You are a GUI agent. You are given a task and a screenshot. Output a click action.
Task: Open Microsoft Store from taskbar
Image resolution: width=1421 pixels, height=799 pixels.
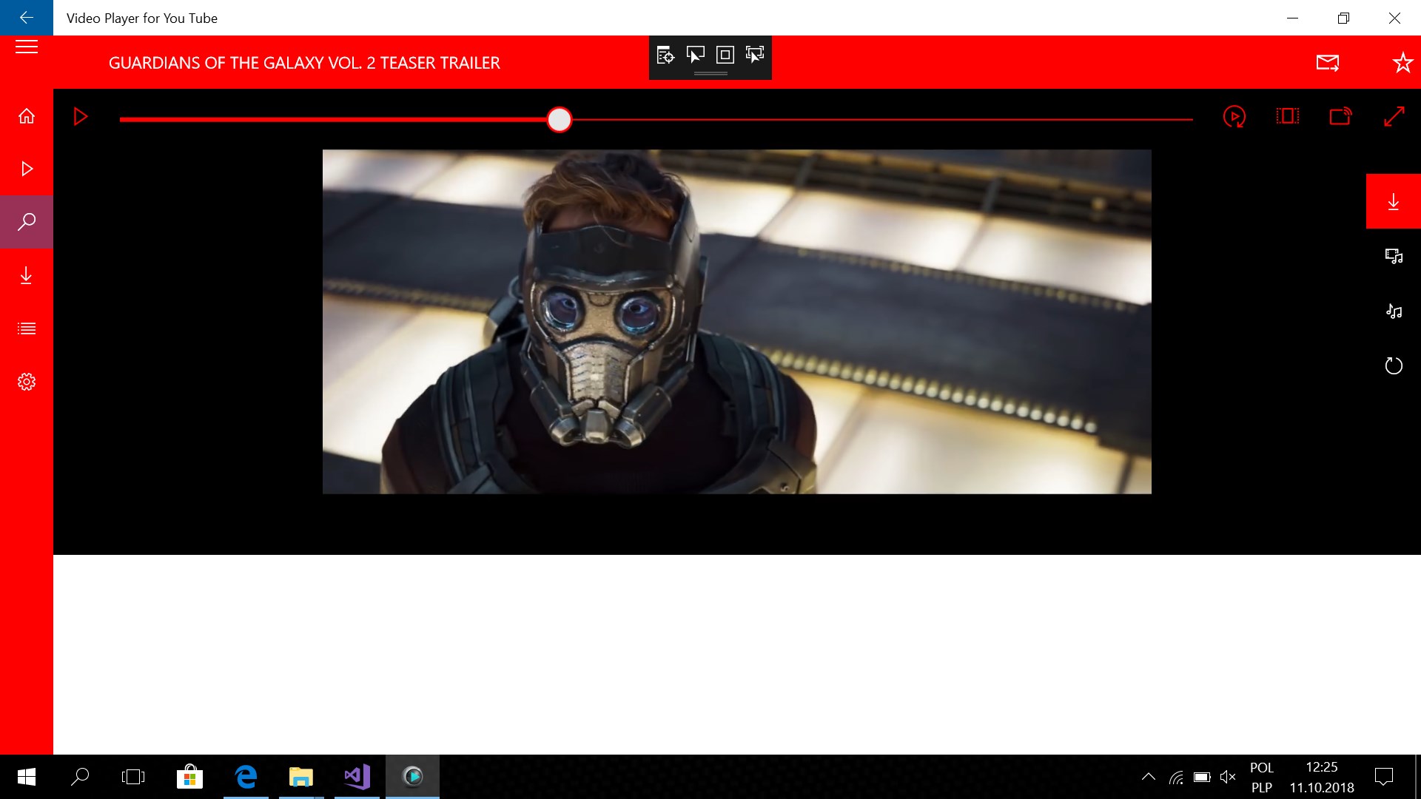[189, 777]
